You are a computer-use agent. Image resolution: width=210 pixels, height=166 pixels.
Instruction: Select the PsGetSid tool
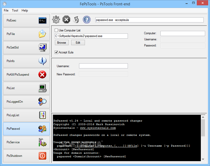pos(26,48)
